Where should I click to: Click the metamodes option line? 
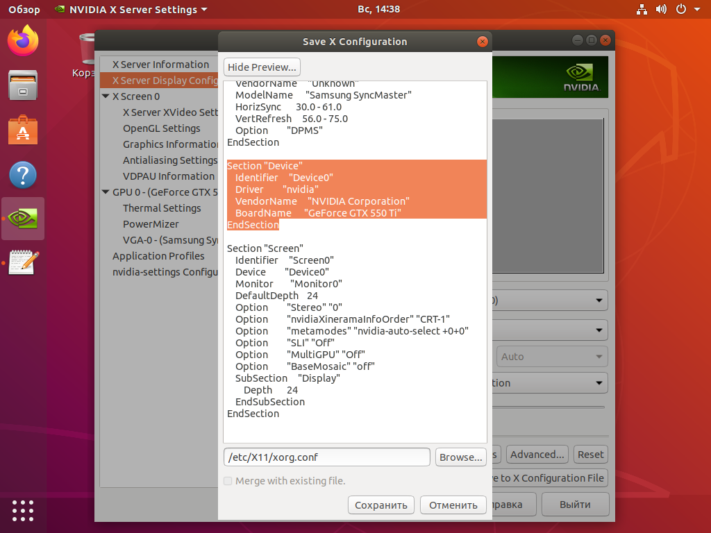coord(352,331)
